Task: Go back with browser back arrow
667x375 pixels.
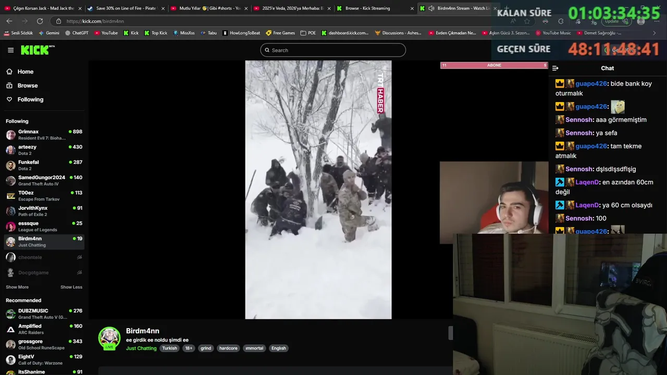Action: pos(9,21)
